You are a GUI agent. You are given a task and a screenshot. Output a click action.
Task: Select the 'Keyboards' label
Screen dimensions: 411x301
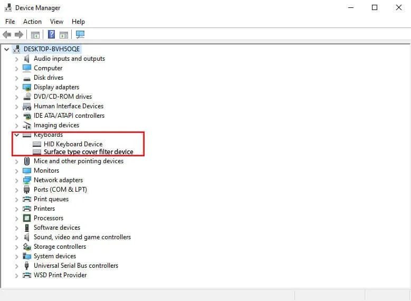tap(48, 135)
